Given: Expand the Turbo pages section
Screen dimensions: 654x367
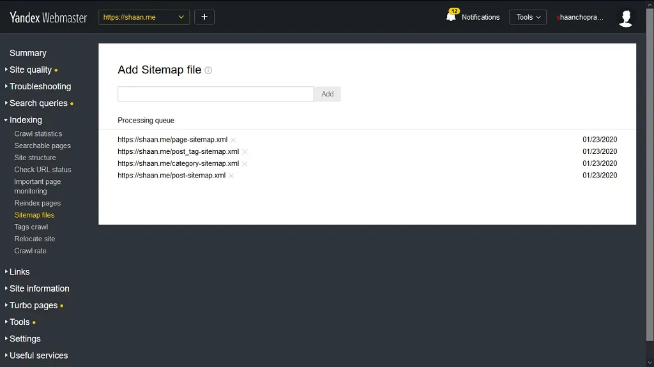Looking at the screenshot, I should pyautogui.click(x=33, y=305).
